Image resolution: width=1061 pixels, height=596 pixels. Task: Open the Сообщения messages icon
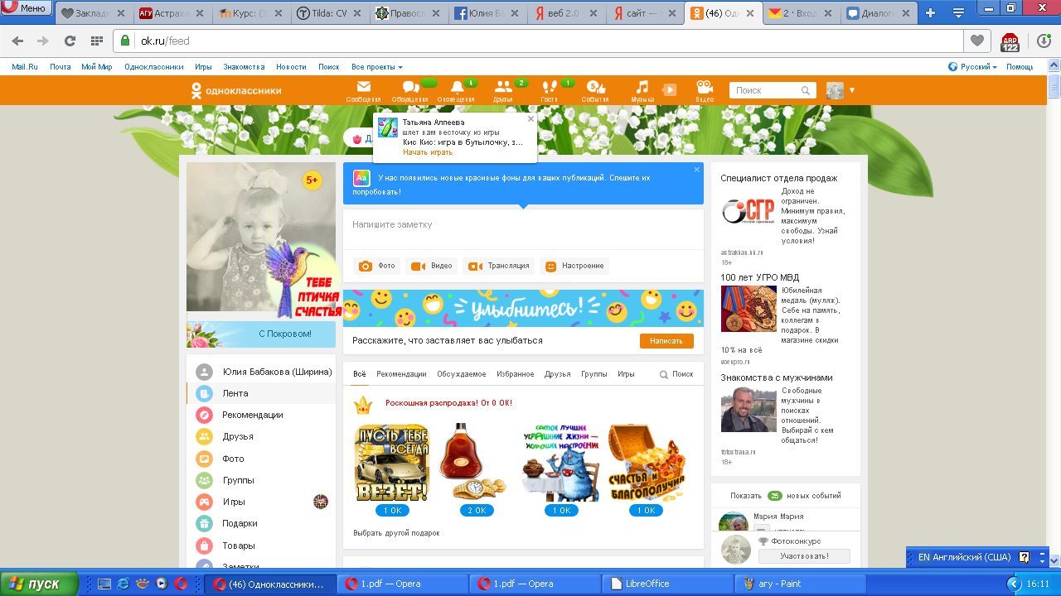tap(363, 90)
